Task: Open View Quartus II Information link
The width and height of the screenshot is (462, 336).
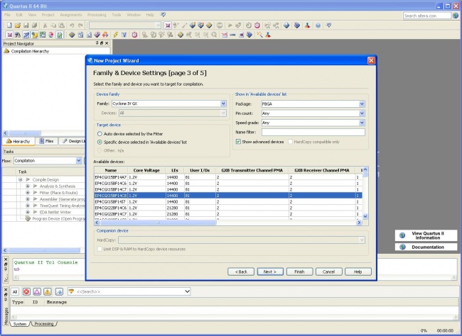Action: click(x=426, y=235)
